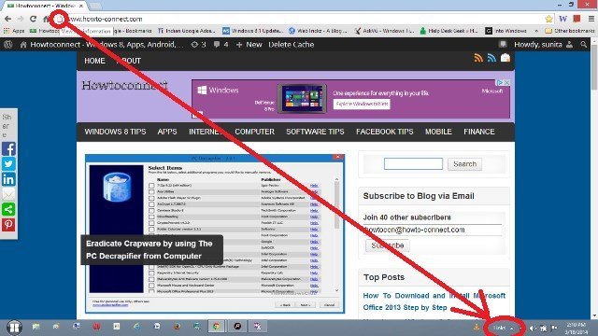Open Download and Install Microsoft Office 2013 post
The width and height of the screenshot is (598, 336).
[x=434, y=301]
